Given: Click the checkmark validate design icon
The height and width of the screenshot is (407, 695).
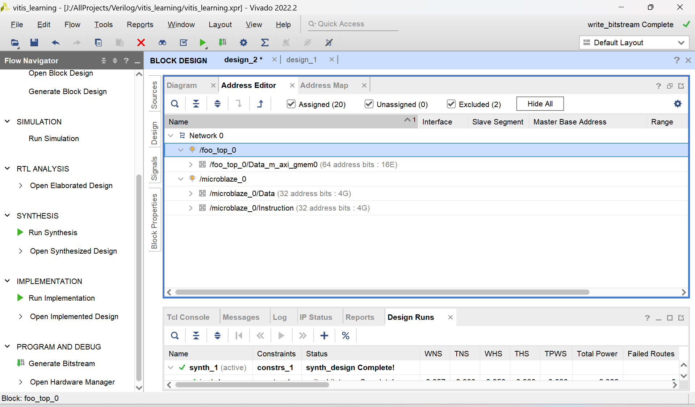Looking at the screenshot, I should click(x=184, y=43).
